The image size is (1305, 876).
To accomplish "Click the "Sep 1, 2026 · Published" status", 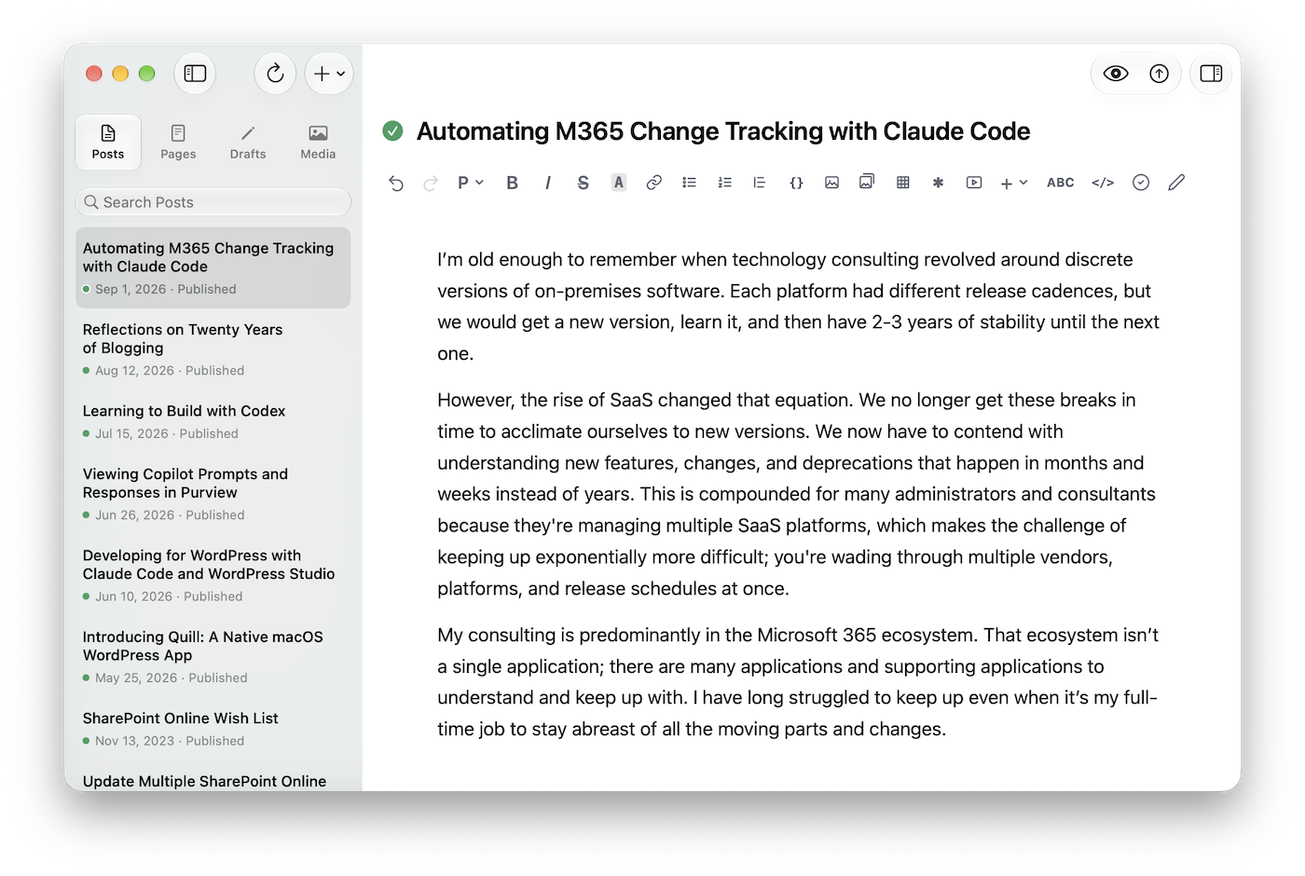I will tap(166, 289).
